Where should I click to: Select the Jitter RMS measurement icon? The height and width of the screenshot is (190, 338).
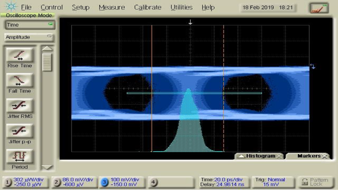(x=20, y=106)
